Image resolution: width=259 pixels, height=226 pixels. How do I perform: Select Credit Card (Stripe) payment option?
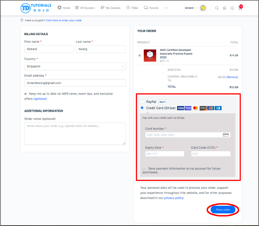[142, 108]
